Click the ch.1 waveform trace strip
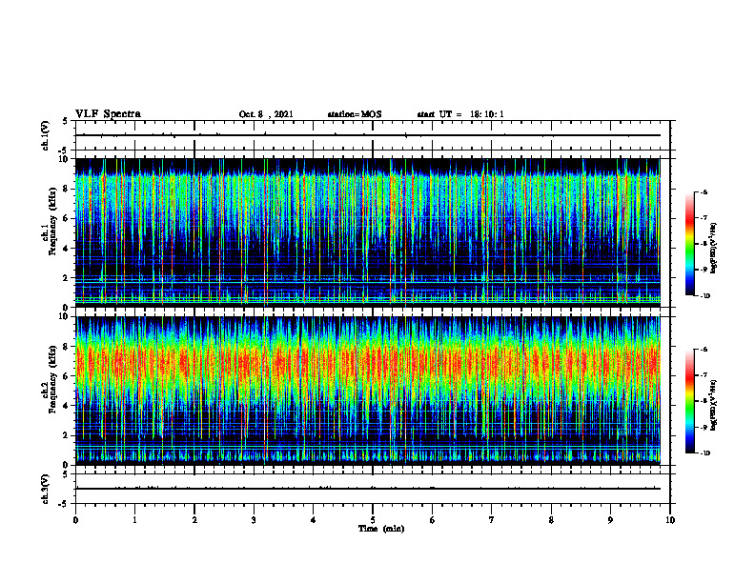Screen dimensions: 755x583 coord(368,135)
